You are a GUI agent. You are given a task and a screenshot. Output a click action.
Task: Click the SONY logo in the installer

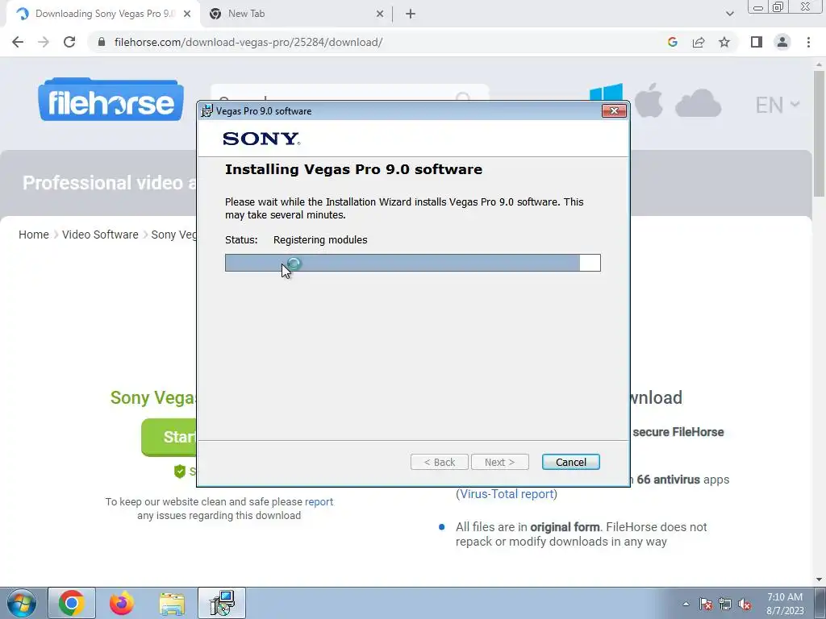261,139
